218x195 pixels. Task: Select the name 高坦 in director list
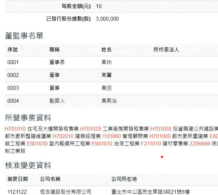click(x=106, y=88)
